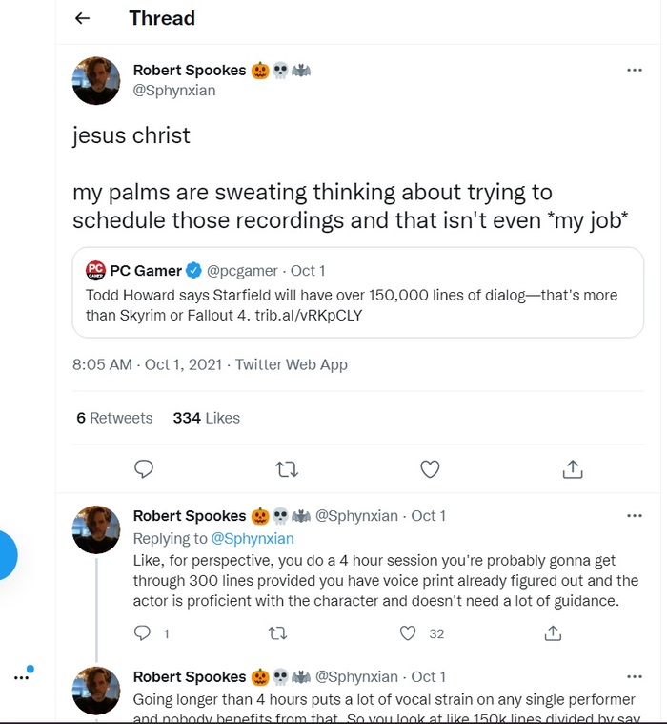Reply to the main tweet
This screenshot has width=667, height=724.
[144, 468]
